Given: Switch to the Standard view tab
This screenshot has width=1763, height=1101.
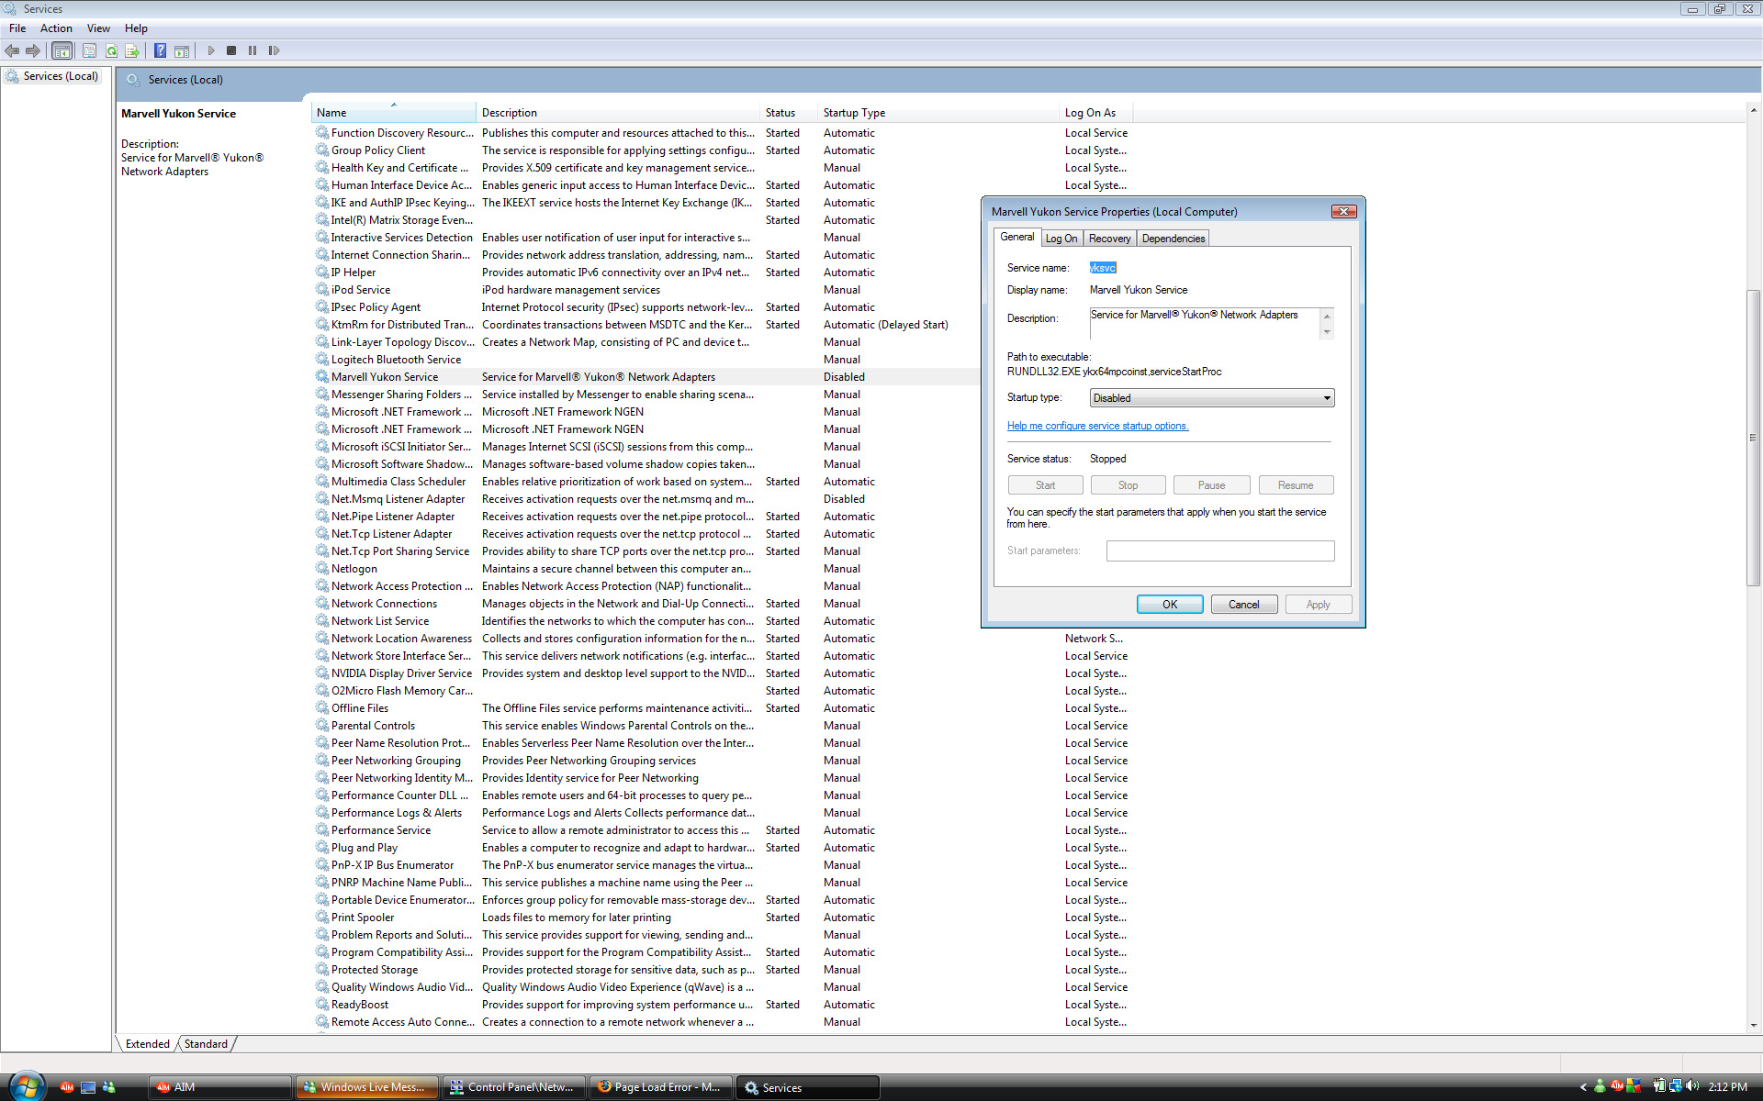Looking at the screenshot, I should pyautogui.click(x=206, y=1044).
